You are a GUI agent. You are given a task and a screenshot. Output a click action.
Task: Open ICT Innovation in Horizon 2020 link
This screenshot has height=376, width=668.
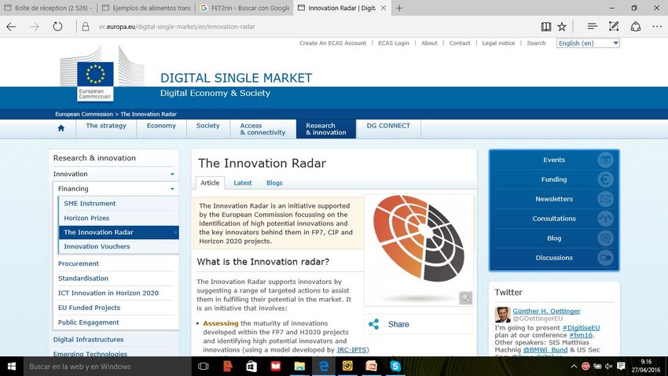108,293
